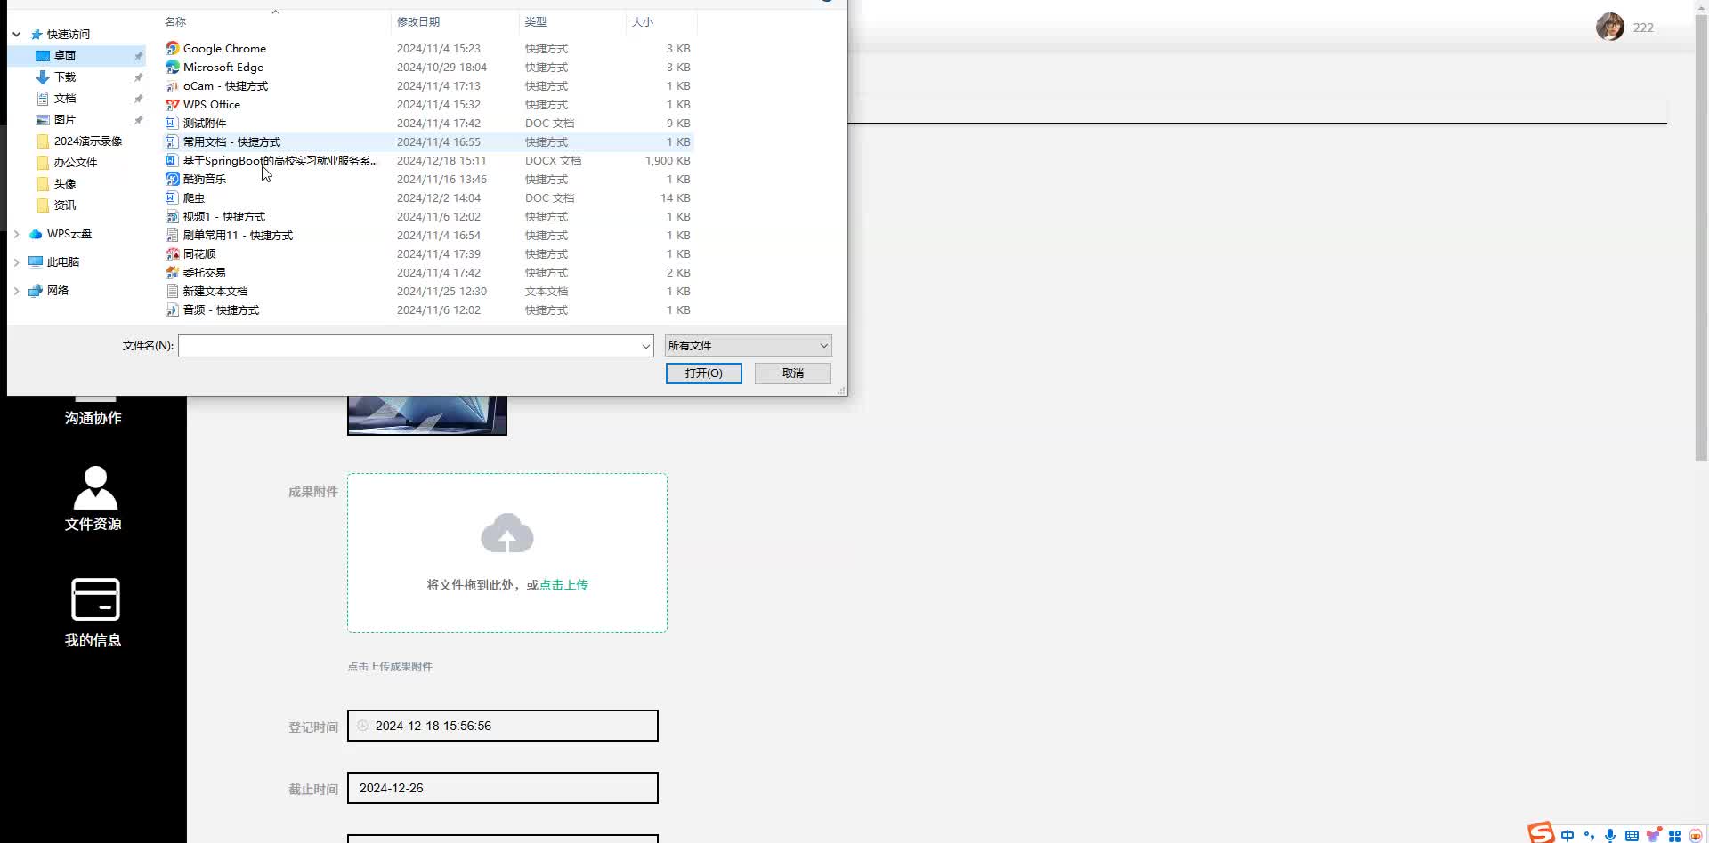The height and width of the screenshot is (843, 1709).
Task: Click the 1,900 KB size cell
Action: point(668,161)
